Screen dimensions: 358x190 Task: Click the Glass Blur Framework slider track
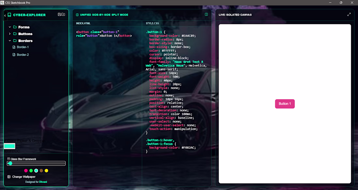pos(36,163)
